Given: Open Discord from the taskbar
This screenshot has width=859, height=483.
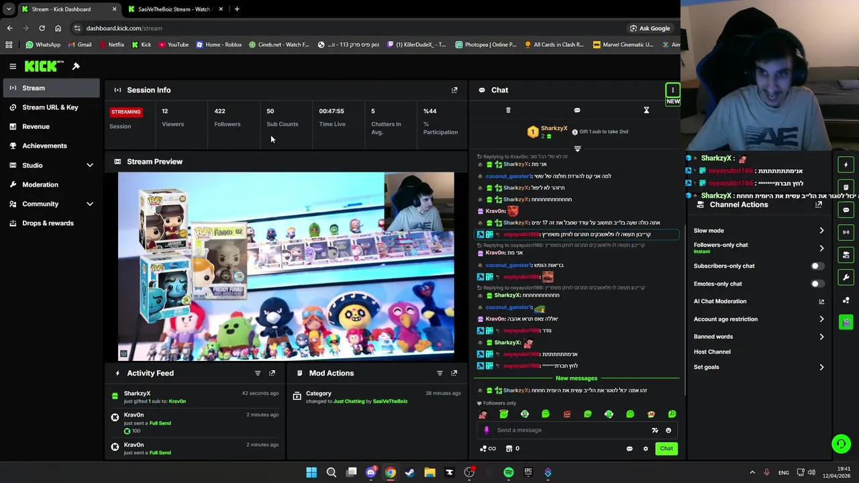Looking at the screenshot, I should click(x=370, y=473).
